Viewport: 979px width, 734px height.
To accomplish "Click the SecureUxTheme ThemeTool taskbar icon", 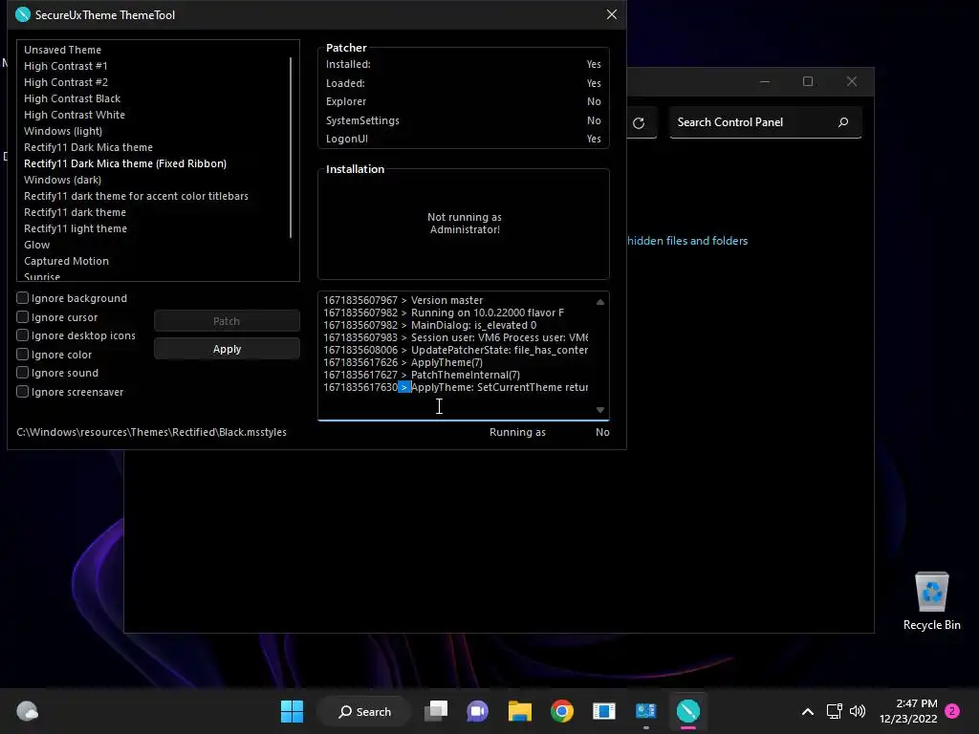I will tap(688, 711).
